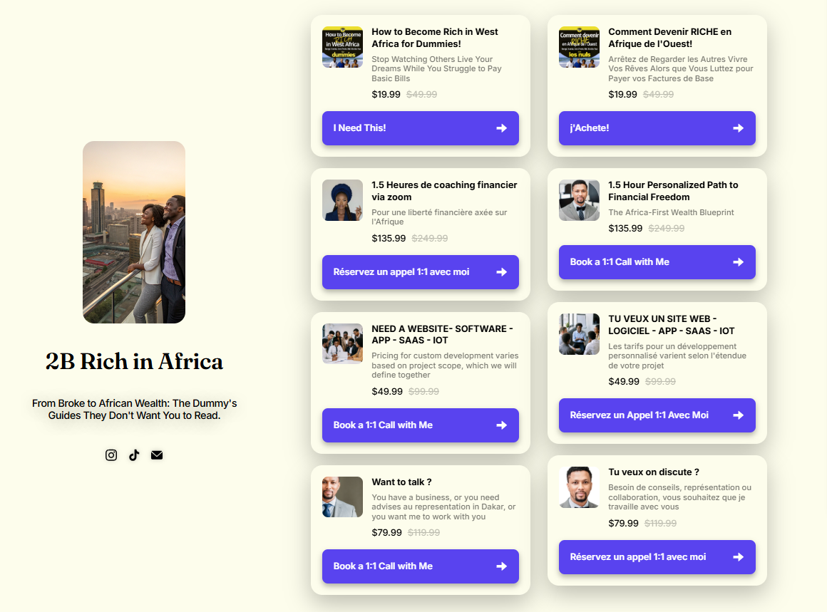Viewport: 827px width, 612px height.
Task: Click Réservez un appel for coaching financier
Action: [x=421, y=272]
